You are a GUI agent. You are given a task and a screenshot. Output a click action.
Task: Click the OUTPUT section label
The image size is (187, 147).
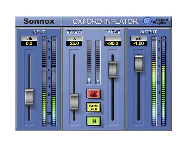coord(148,32)
